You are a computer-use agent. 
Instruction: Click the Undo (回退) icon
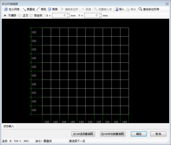click(83, 9)
